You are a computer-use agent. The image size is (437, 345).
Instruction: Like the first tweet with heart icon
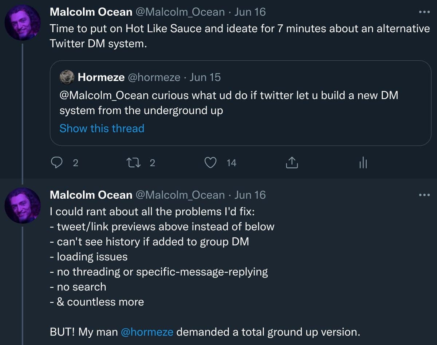click(210, 163)
